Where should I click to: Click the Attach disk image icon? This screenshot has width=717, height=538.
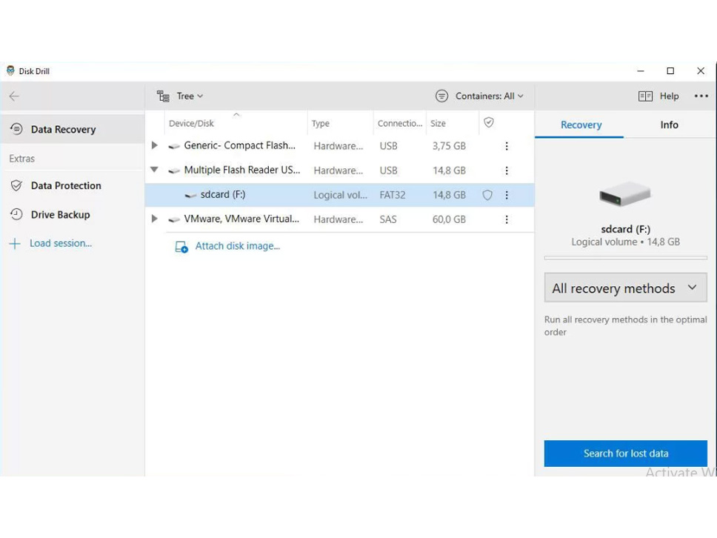(181, 247)
